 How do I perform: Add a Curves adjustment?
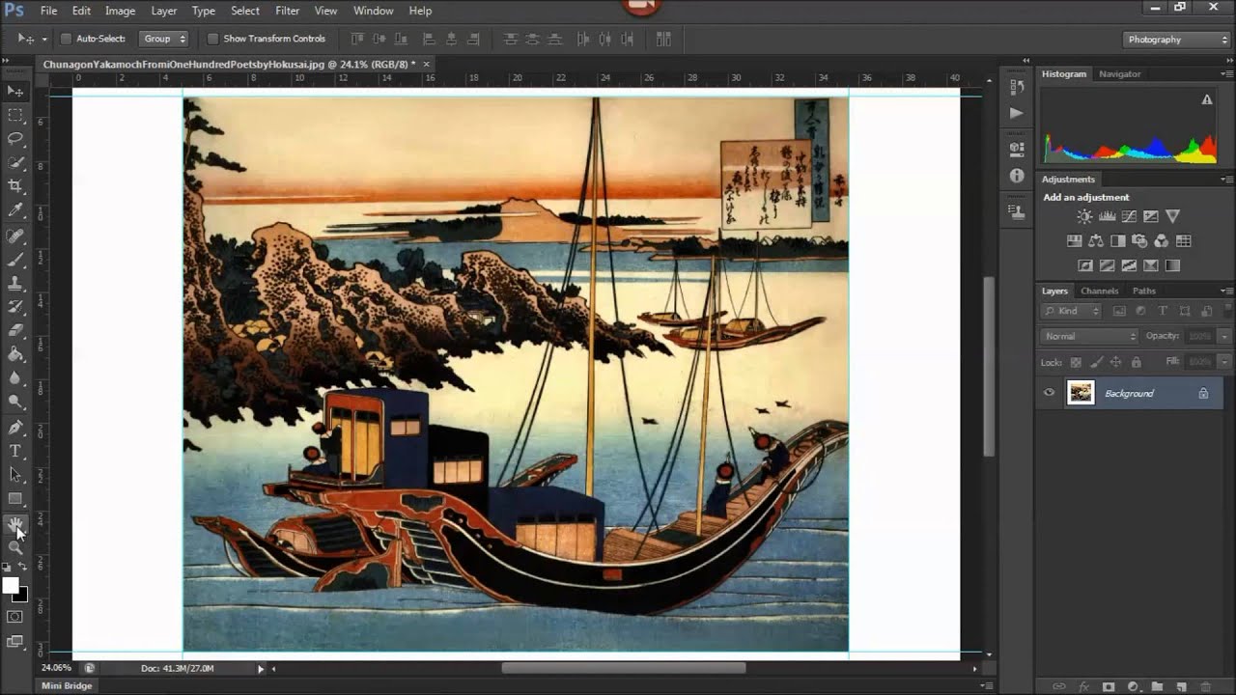click(1129, 216)
